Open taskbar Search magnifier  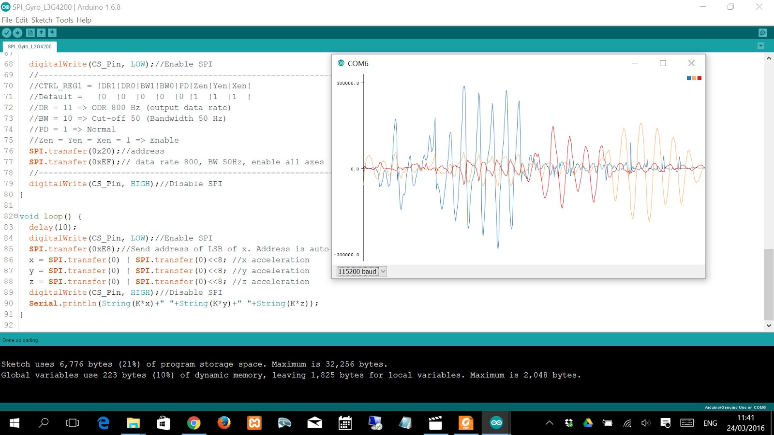44,423
